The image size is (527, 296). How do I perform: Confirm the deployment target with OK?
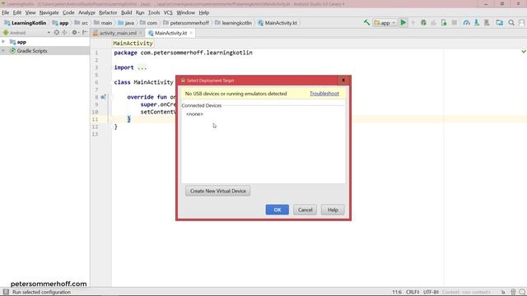[x=277, y=210]
